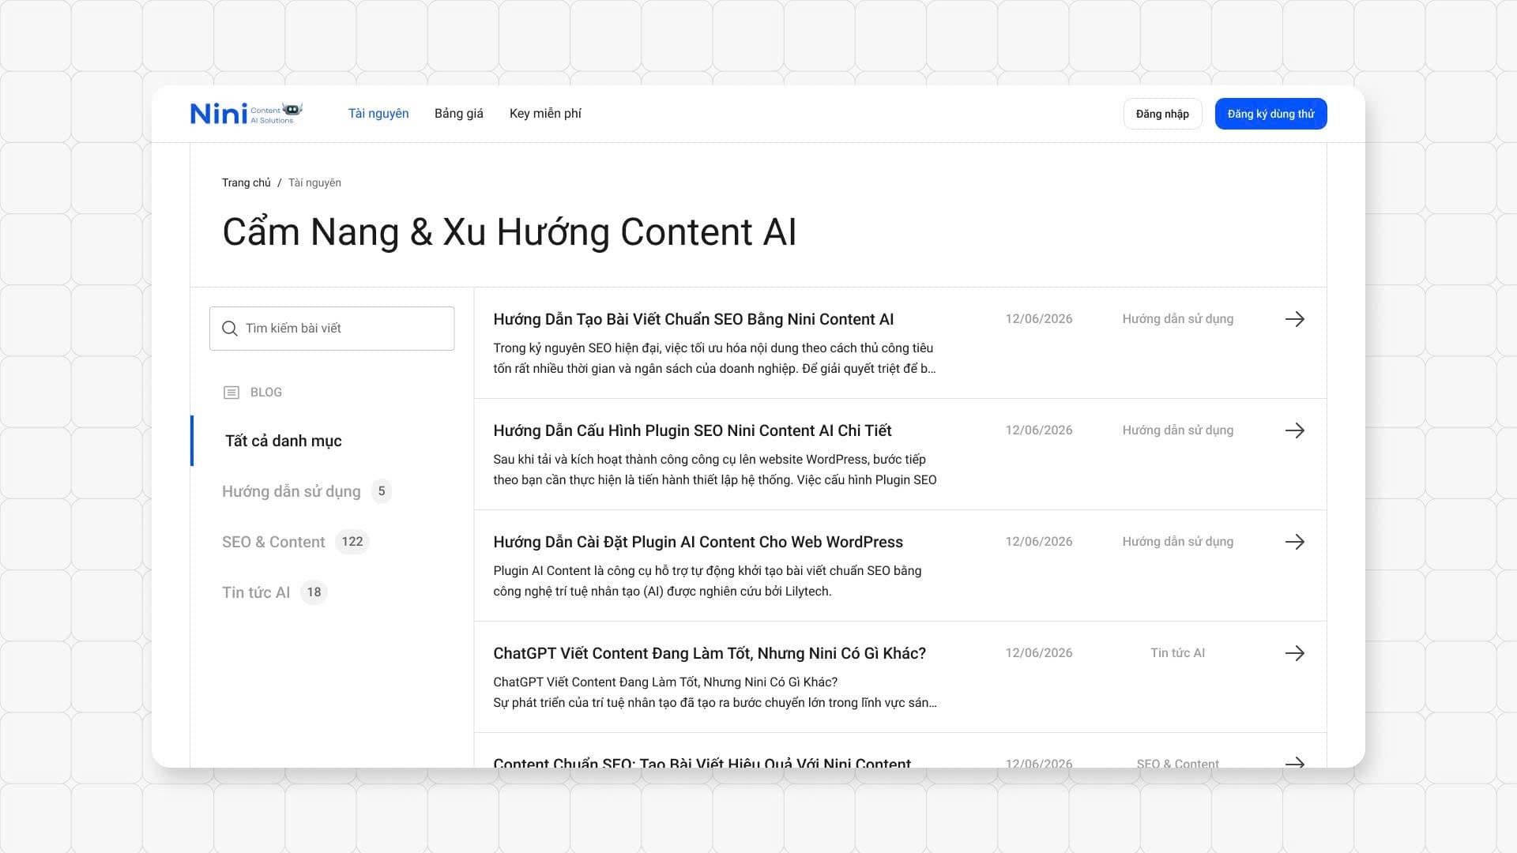Image resolution: width=1517 pixels, height=853 pixels.
Task: Click the Đăng nhập button
Action: (x=1162, y=114)
